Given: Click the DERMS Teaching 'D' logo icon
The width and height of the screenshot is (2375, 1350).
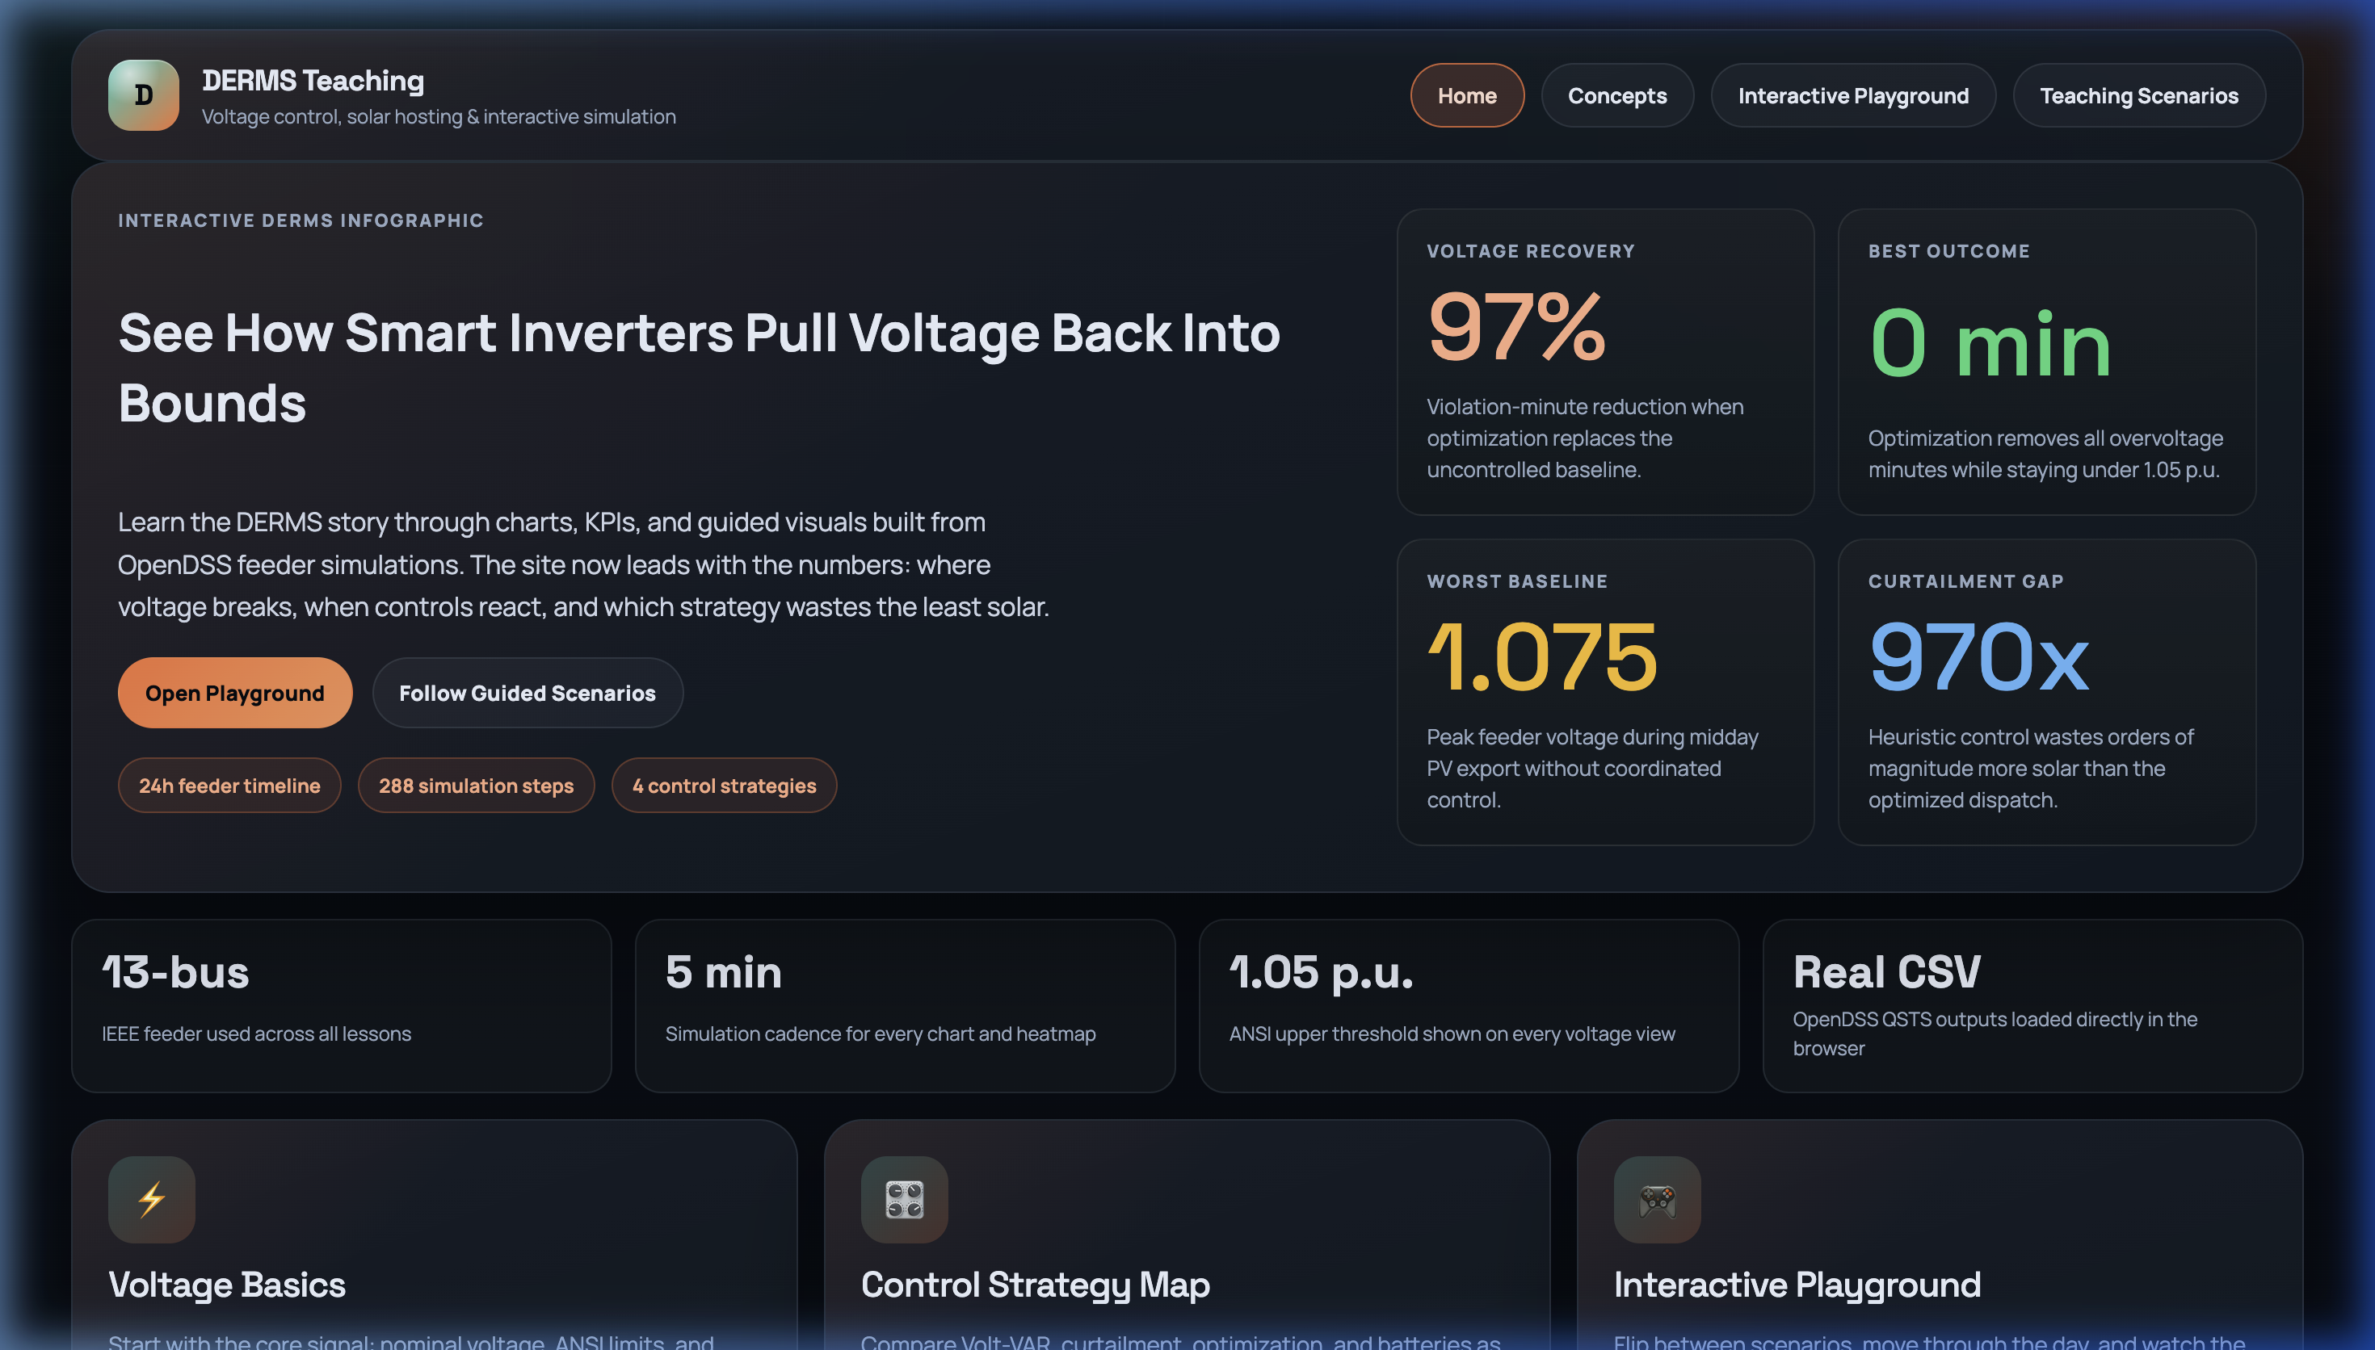Looking at the screenshot, I should [x=143, y=95].
